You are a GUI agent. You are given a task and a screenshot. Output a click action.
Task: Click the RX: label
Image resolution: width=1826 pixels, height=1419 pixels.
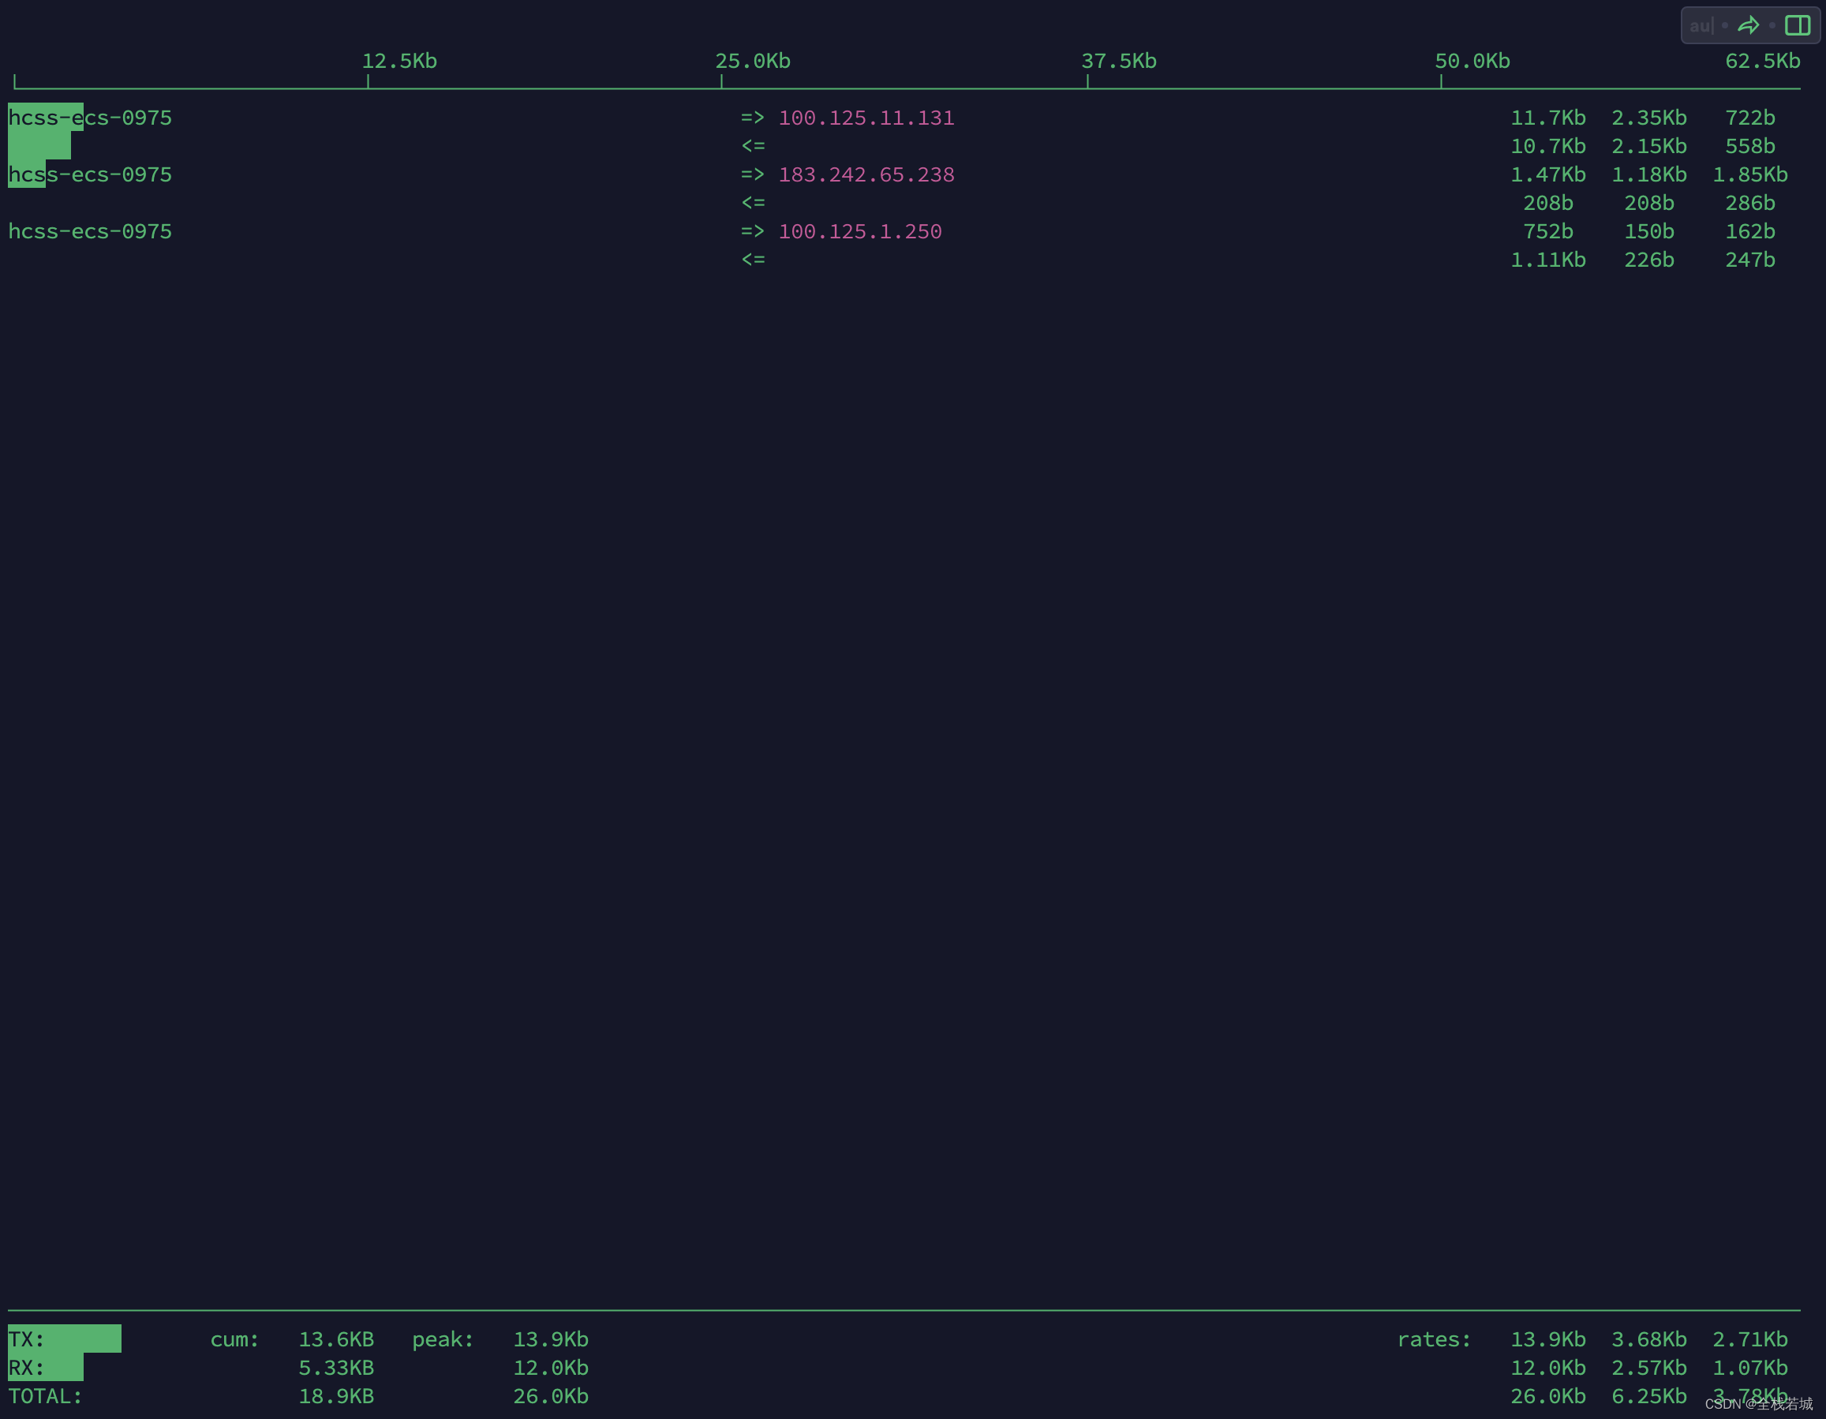tap(27, 1368)
